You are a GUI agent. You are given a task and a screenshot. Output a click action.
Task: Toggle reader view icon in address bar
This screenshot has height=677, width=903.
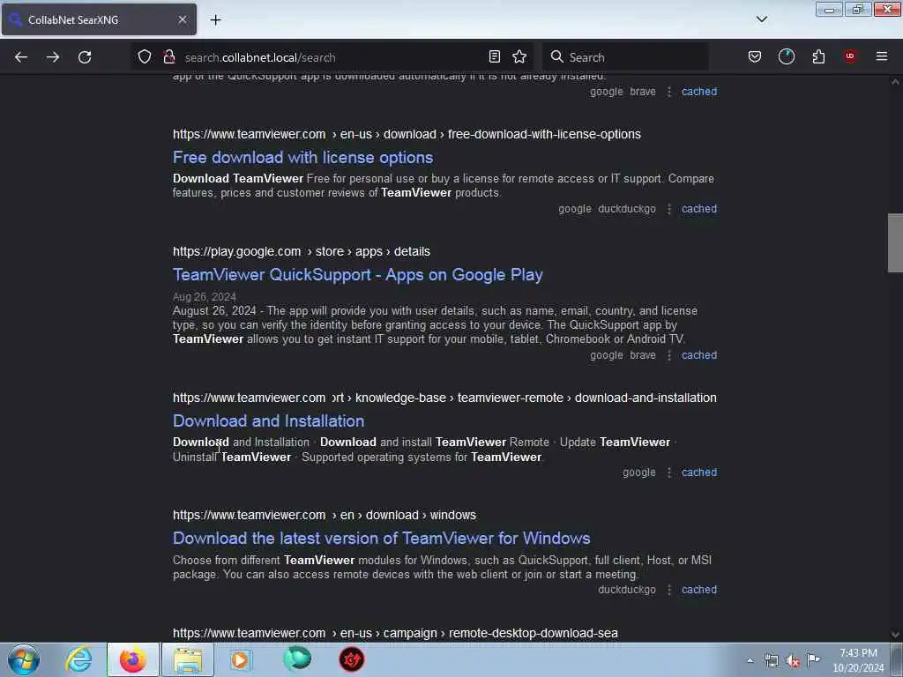[x=494, y=56]
